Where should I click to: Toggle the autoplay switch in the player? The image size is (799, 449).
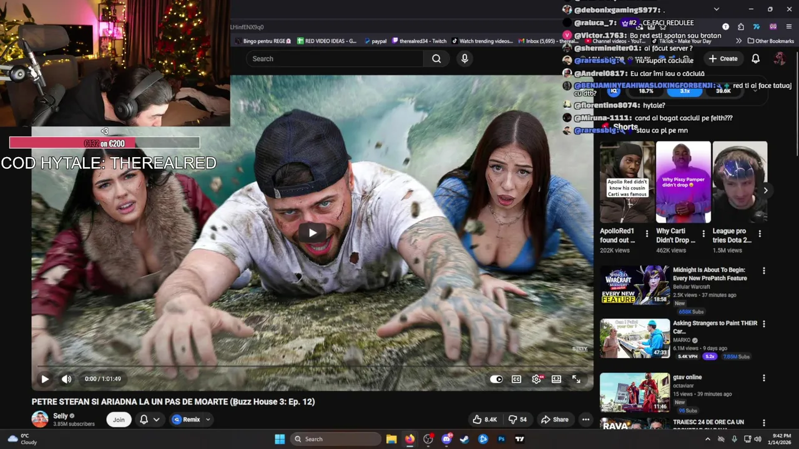pos(496,379)
